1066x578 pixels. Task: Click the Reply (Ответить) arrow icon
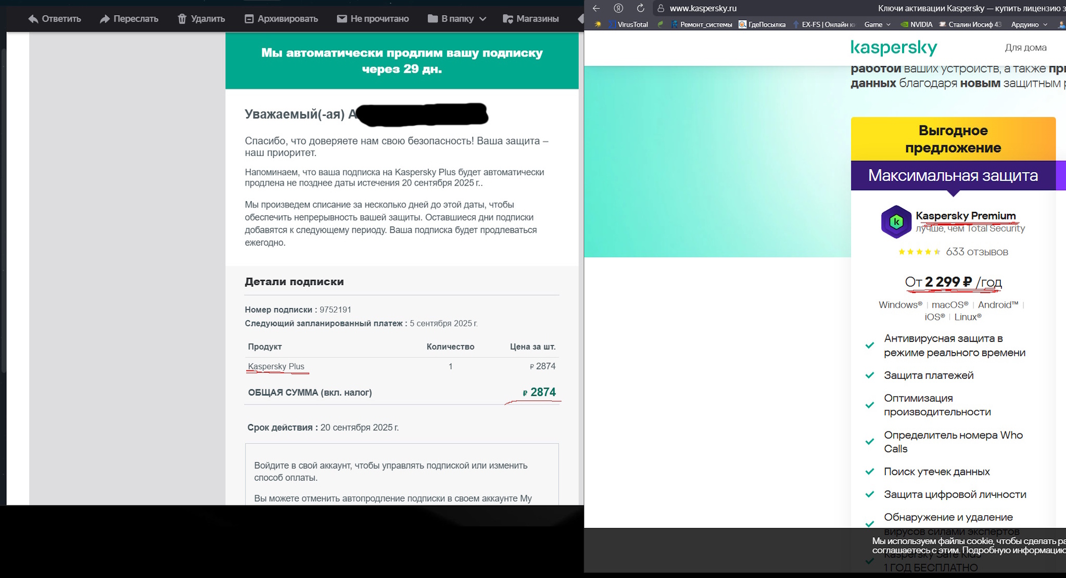(x=33, y=19)
